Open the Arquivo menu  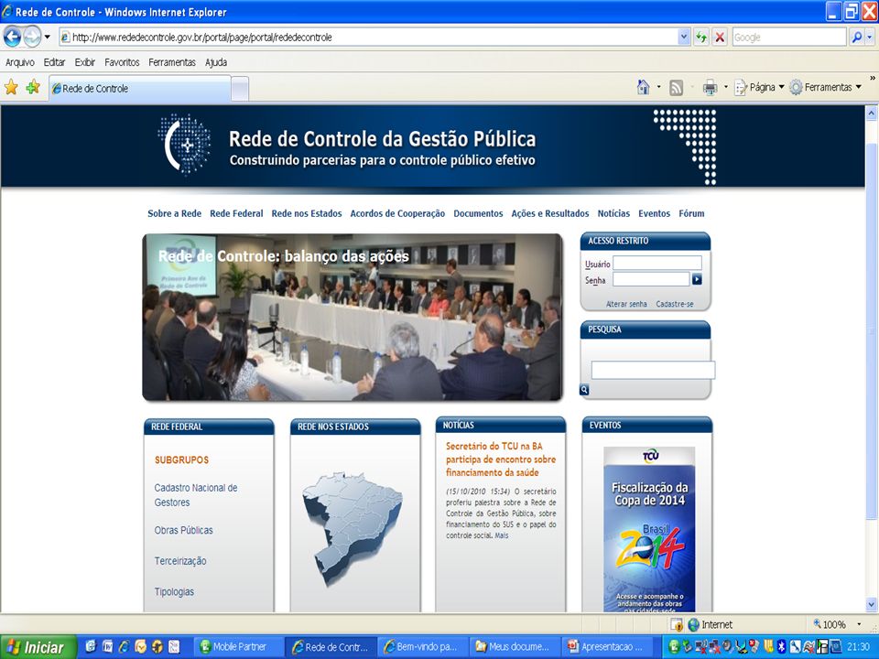[20, 62]
